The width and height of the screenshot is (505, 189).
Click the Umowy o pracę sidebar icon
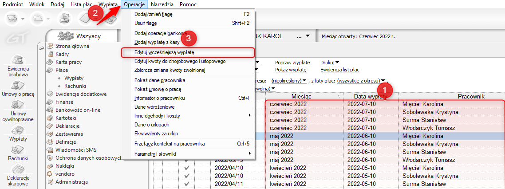18,85
